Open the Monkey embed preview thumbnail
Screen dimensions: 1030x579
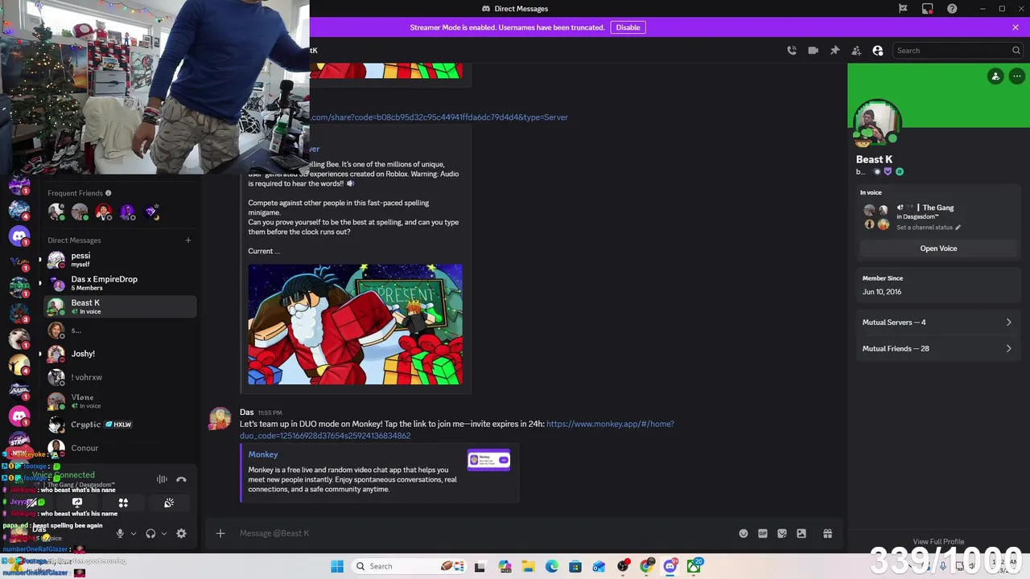488,460
